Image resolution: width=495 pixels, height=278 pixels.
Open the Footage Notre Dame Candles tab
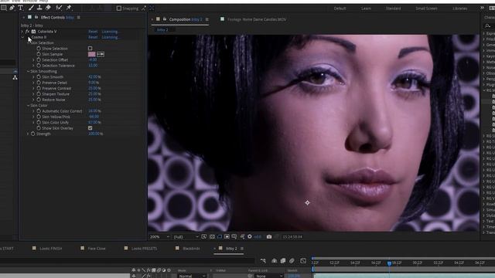[257, 19]
